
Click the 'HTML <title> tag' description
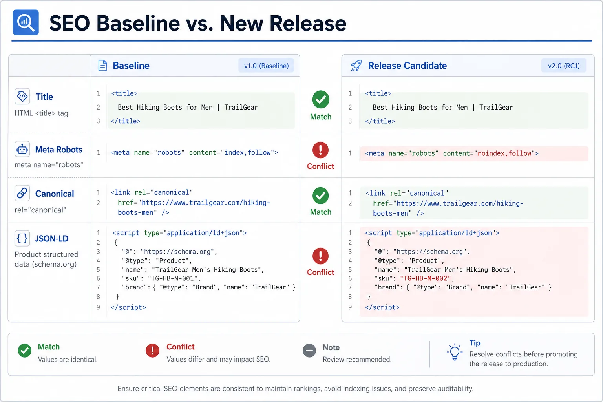[x=41, y=113]
